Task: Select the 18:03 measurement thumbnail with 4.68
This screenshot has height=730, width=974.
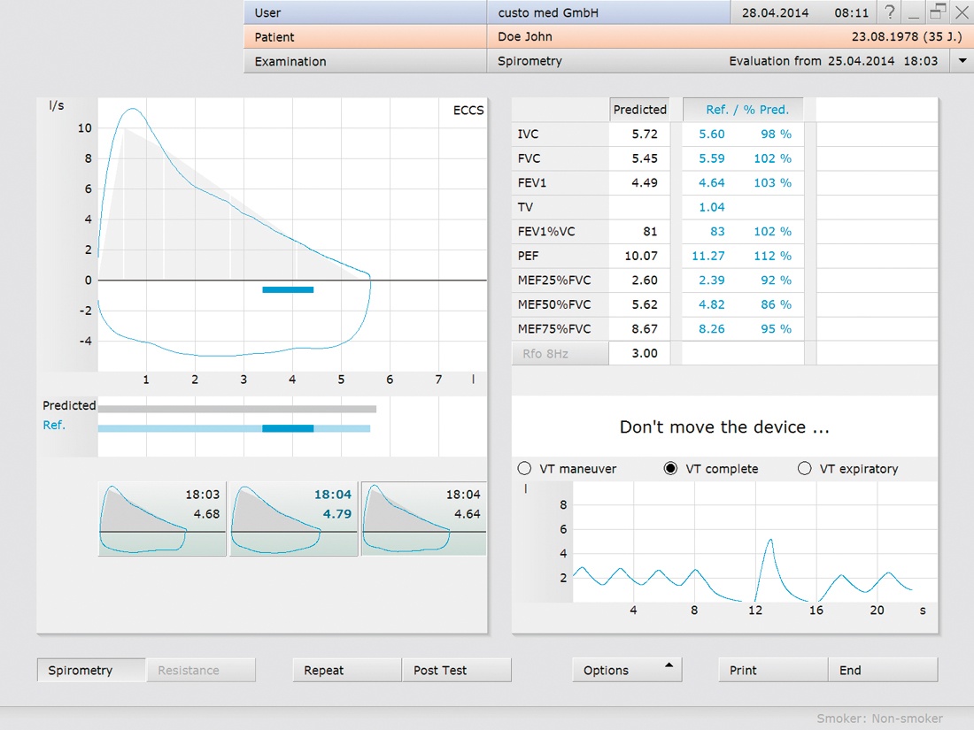Action: click(162, 519)
